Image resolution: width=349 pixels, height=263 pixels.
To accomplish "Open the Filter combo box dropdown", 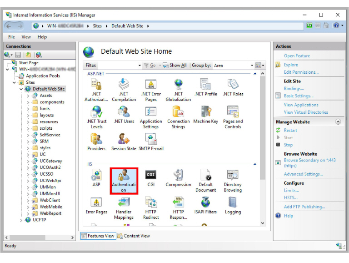I will (140, 66).
